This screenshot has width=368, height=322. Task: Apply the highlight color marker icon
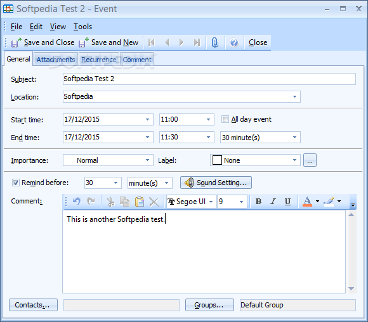[x=329, y=202]
